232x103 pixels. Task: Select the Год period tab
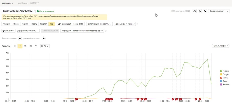(x=52, y=24)
